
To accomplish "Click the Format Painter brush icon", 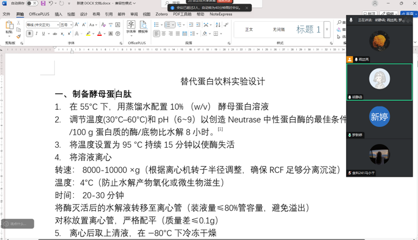I will pos(18,36).
